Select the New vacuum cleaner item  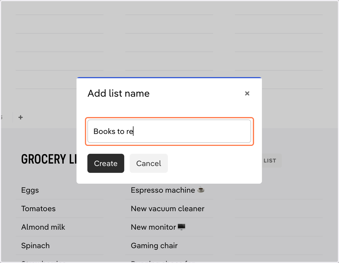[x=168, y=209]
